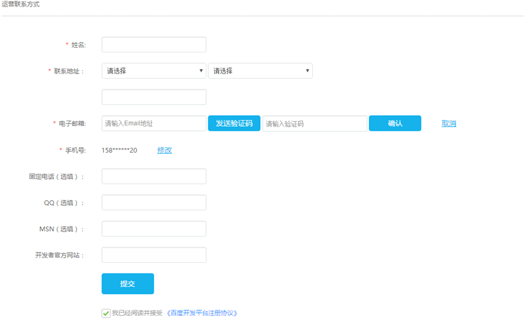
Task: Click the 我已经阅读并接受 label text
Action: 137,313
